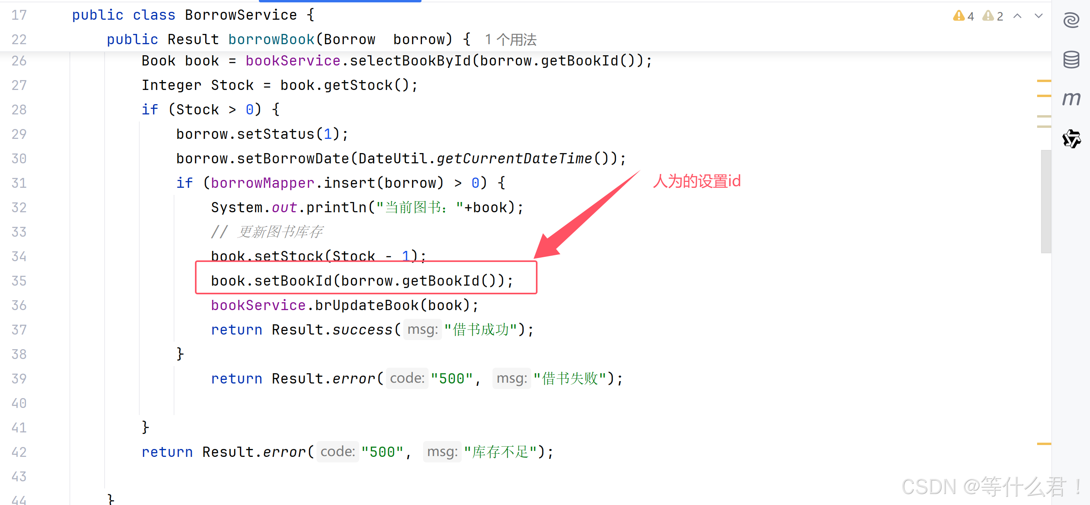Click the 'msg:' hint before 借书成功
The height and width of the screenshot is (505, 1090).
tap(422, 329)
